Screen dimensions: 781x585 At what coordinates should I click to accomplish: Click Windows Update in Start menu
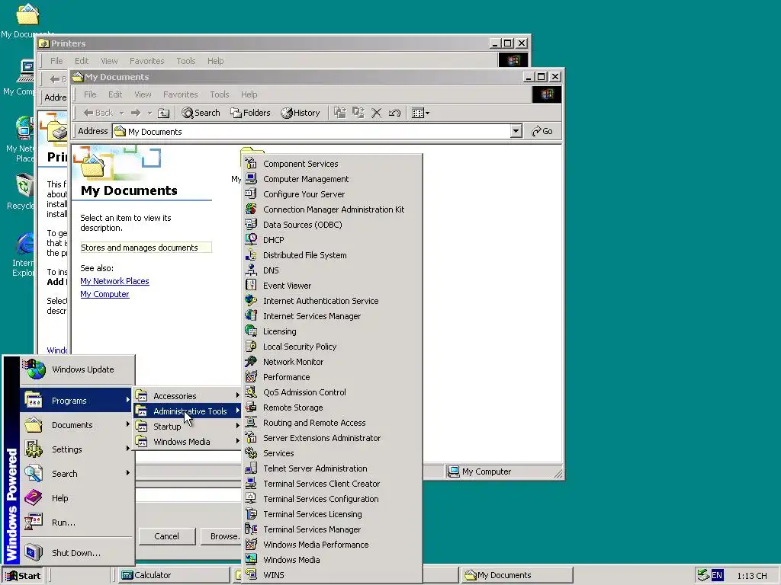click(x=76, y=369)
